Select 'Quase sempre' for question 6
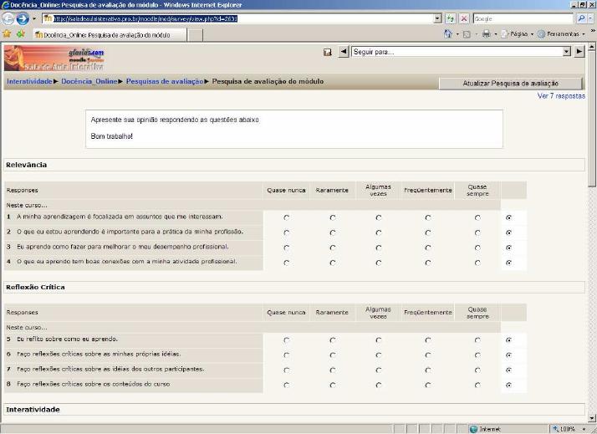The image size is (597, 434). pos(477,355)
